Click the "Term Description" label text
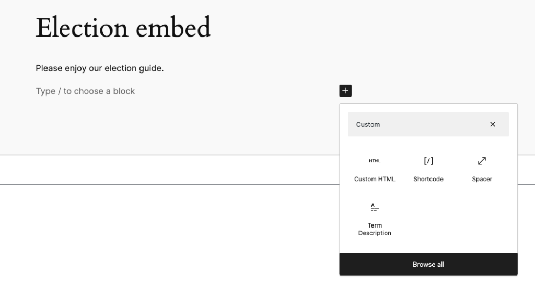Image resolution: width=535 pixels, height=287 pixels. point(375,230)
